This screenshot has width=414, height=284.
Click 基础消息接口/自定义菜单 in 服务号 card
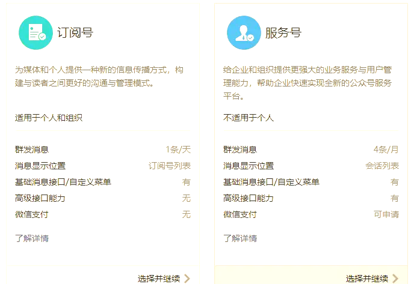pyautogui.click(x=271, y=182)
